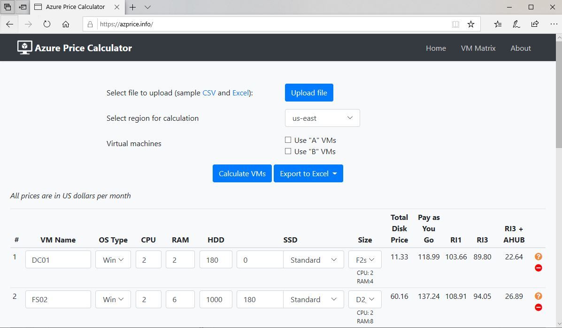Remove the DC01 row via red minus icon
Image resolution: width=562 pixels, height=328 pixels.
(x=538, y=268)
